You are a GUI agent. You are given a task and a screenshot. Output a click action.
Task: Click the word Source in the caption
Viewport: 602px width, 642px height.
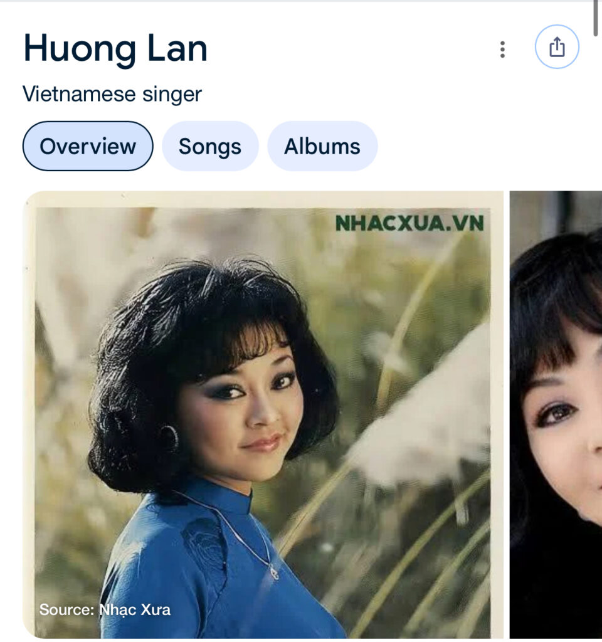pyautogui.click(x=66, y=609)
